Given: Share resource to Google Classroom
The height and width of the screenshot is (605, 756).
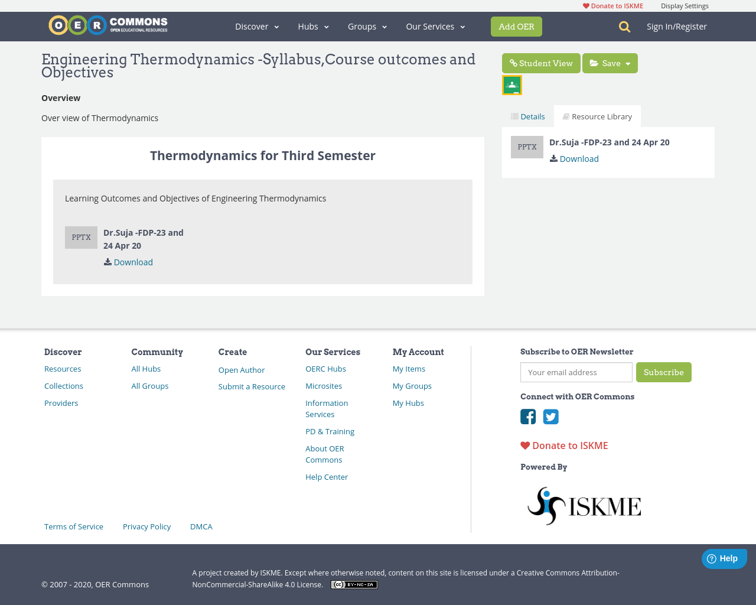Looking at the screenshot, I should 511,84.
